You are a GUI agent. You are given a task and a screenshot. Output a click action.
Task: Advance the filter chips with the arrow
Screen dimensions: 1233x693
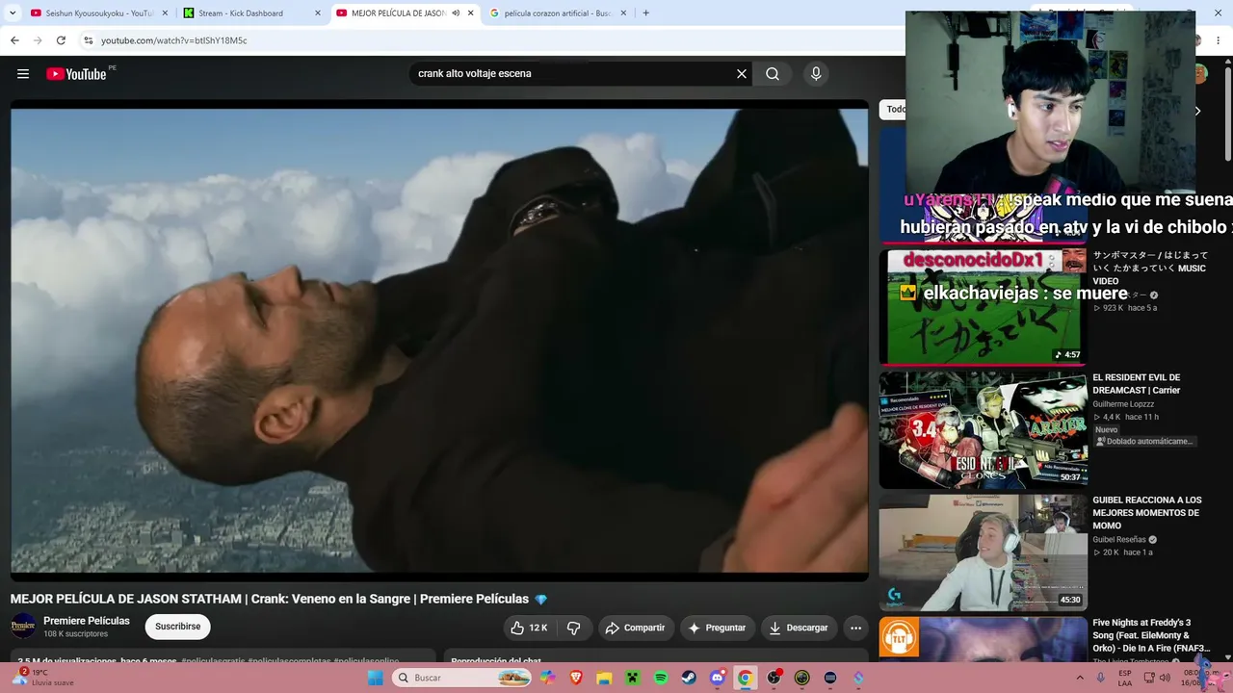1197,111
